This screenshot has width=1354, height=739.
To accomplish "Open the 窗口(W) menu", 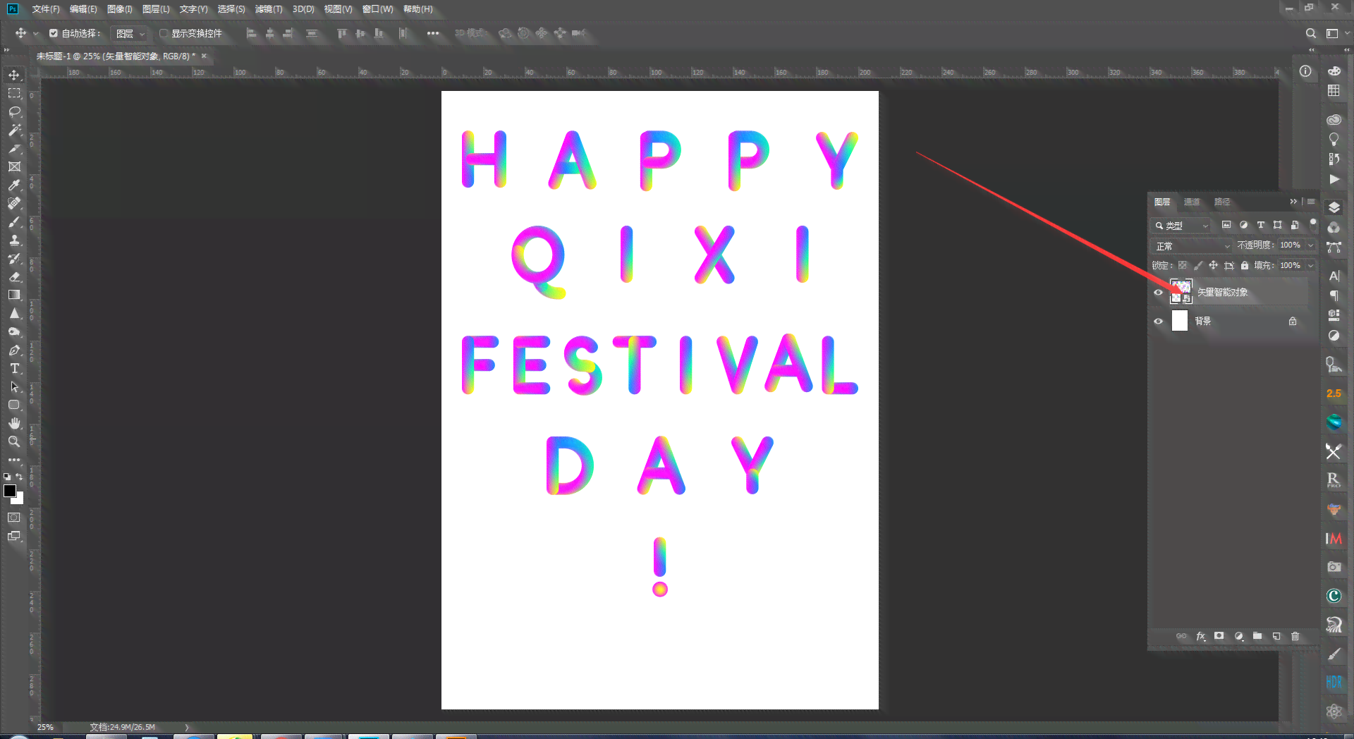I will pyautogui.click(x=377, y=9).
